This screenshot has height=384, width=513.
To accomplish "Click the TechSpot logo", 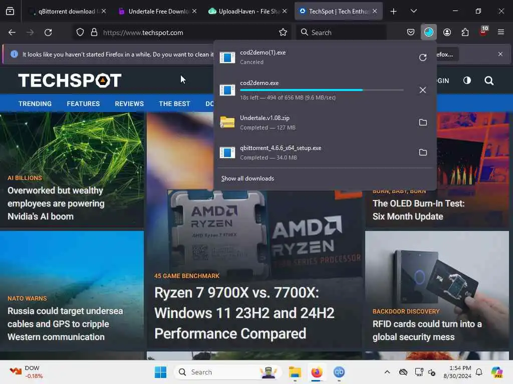I will (70, 80).
